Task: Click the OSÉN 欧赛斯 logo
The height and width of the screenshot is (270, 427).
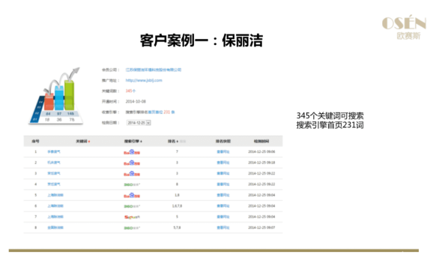Action: pyautogui.click(x=404, y=27)
